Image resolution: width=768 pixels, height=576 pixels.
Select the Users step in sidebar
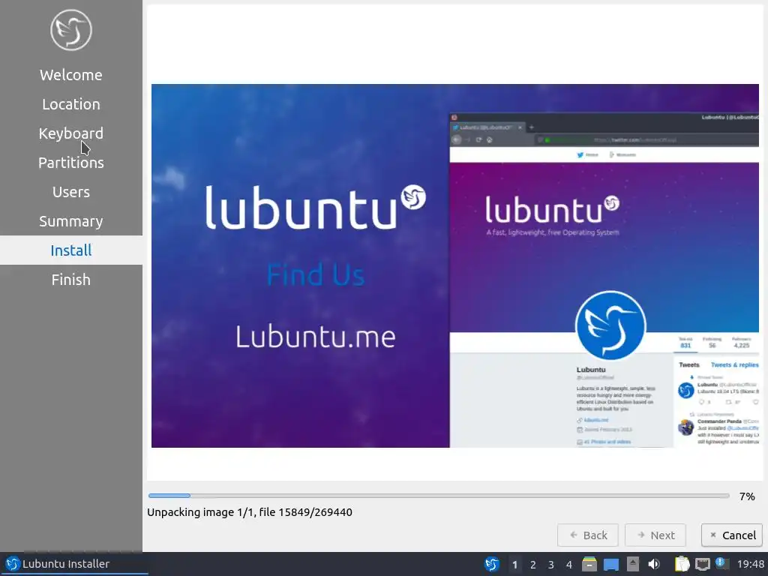coord(71,192)
